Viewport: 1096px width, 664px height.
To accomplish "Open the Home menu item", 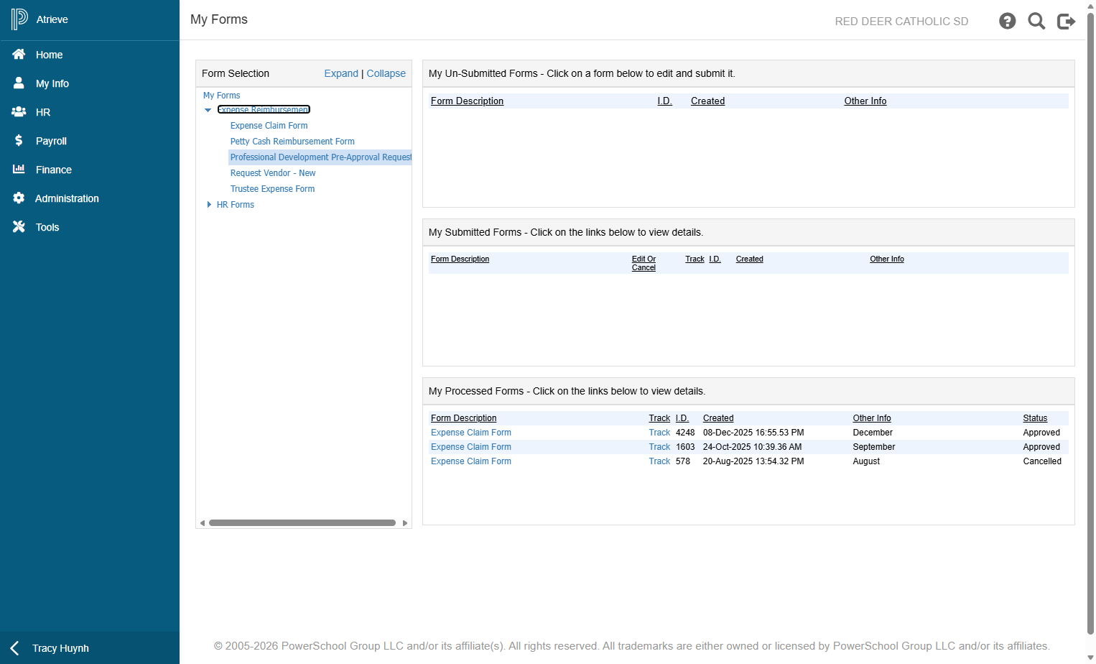I will (x=49, y=55).
